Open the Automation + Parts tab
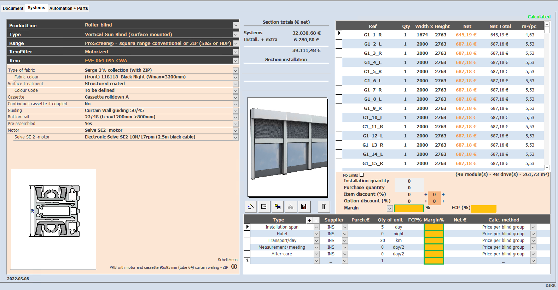Image resolution: width=558 pixels, height=290 pixels. (69, 8)
